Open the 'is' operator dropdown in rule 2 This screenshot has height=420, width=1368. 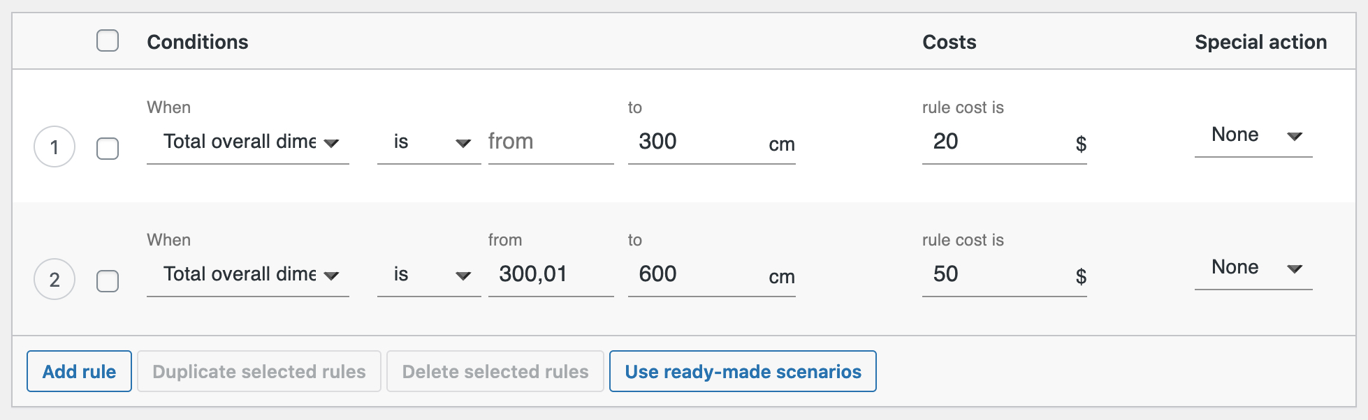pos(428,274)
